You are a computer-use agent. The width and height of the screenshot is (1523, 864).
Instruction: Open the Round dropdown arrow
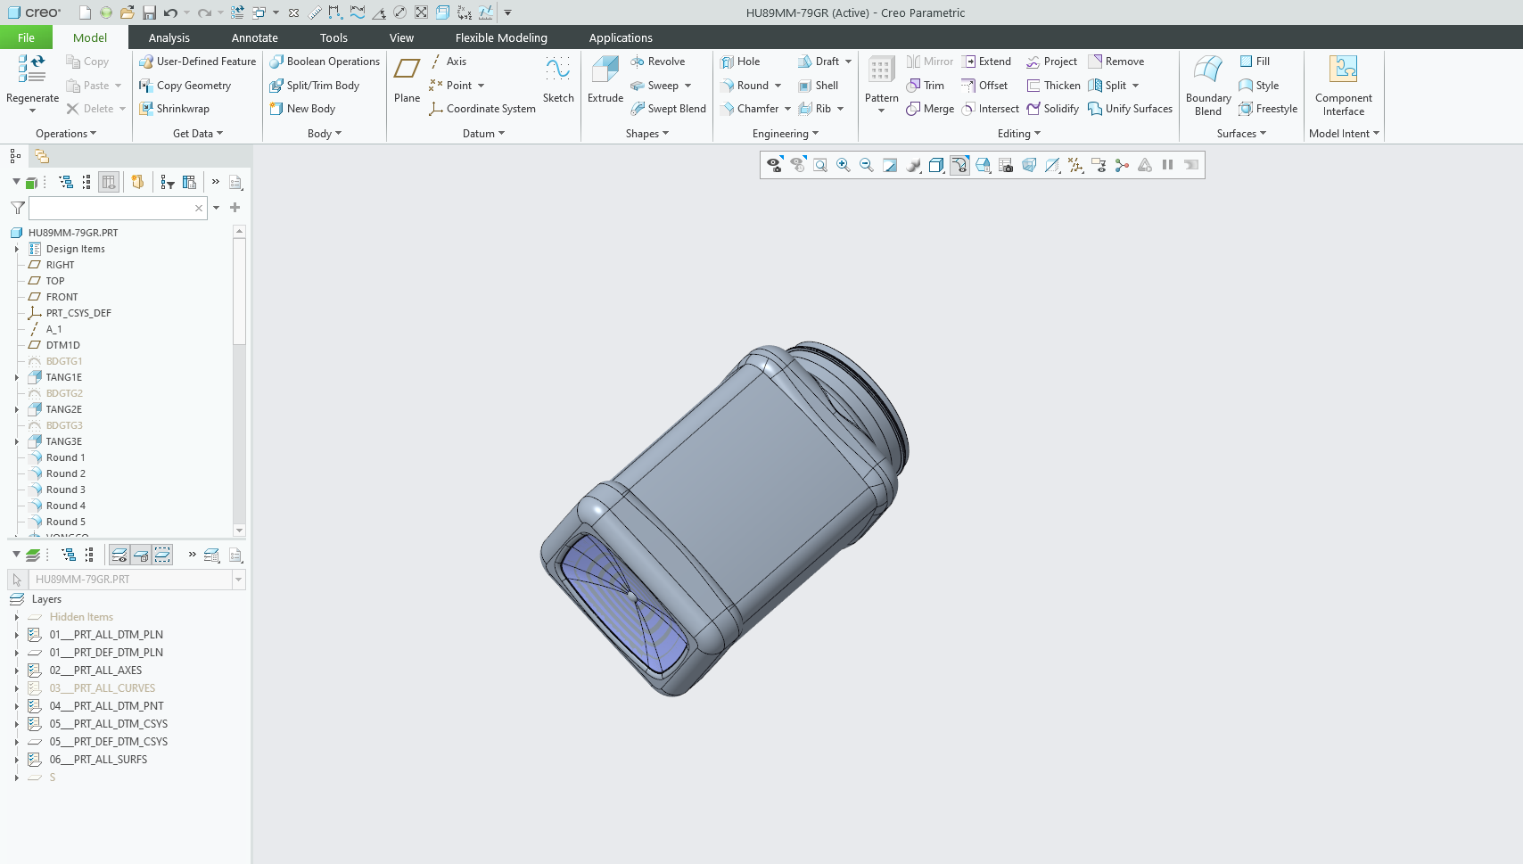pyautogui.click(x=778, y=86)
